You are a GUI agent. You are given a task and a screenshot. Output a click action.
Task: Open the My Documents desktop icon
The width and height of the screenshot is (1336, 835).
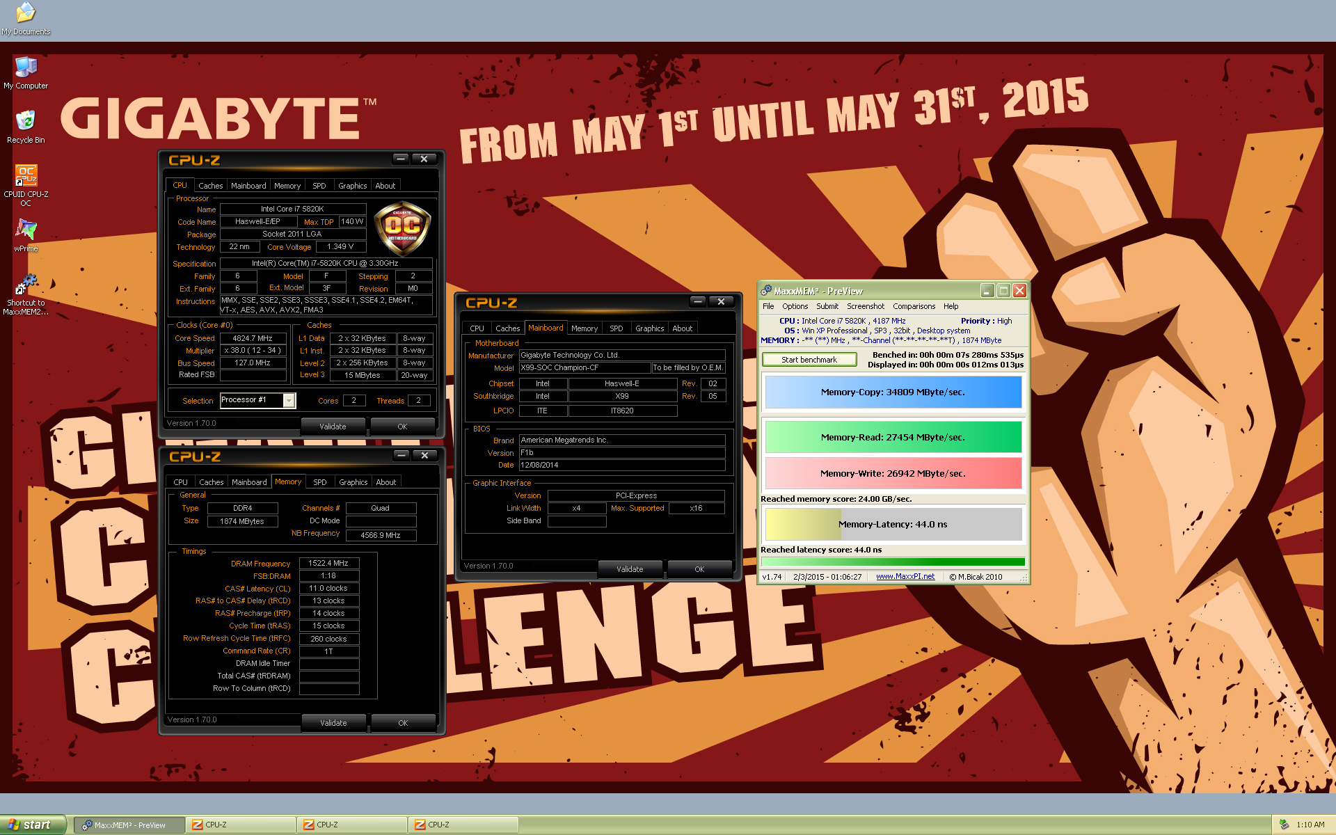(26, 18)
